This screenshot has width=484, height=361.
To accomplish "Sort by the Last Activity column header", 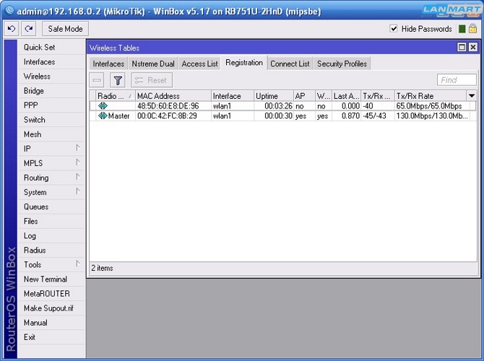I will click(x=346, y=96).
